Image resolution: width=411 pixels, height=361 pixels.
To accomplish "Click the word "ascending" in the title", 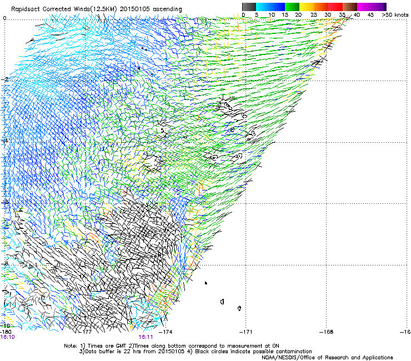I will coord(167,9).
